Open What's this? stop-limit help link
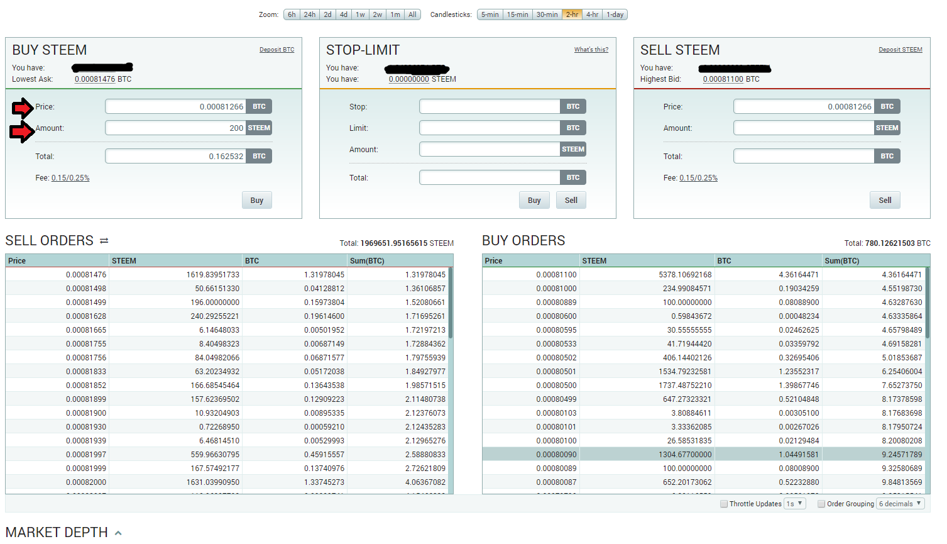The height and width of the screenshot is (544, 947). (x=591, y=50)
